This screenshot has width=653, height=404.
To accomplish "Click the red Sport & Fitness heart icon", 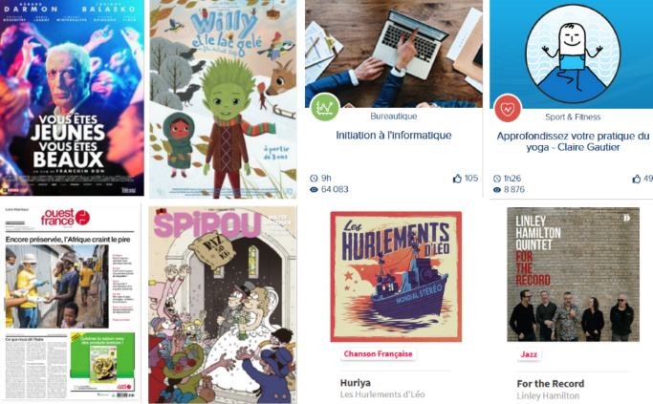I will (508, 109).
